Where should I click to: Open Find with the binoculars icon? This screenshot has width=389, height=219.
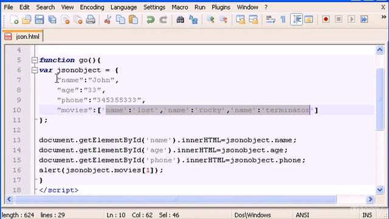[x=180, y=19]
